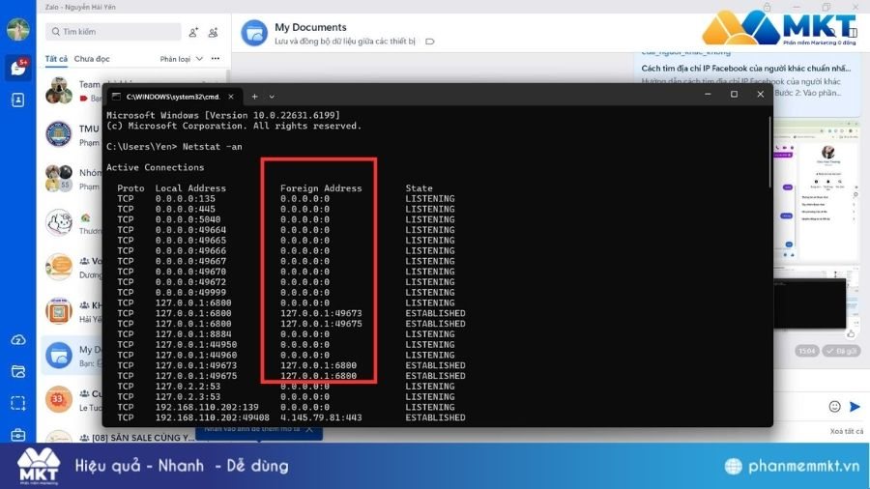The width and height of the screenshot is (870, 489).
Task: Click the create group icon beside search
Action: point(213,32)
